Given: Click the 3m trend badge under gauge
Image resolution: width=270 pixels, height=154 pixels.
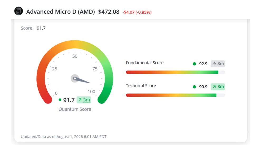Looking at the screenshot, I should pos(84,100).
